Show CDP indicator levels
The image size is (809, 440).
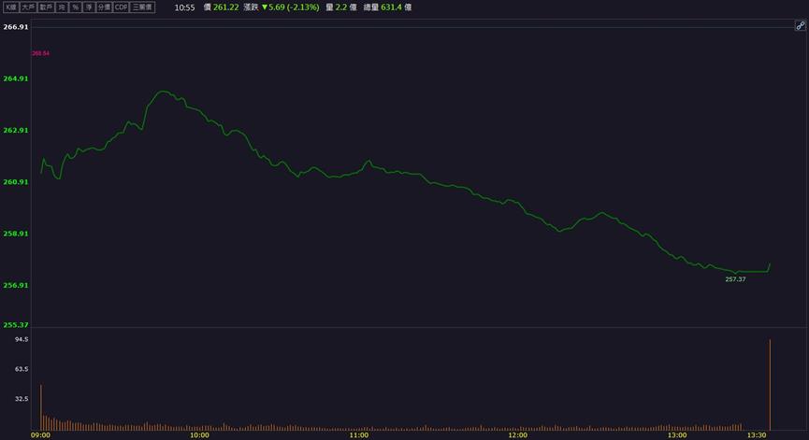pyautogui.click(x=121, y=7)
